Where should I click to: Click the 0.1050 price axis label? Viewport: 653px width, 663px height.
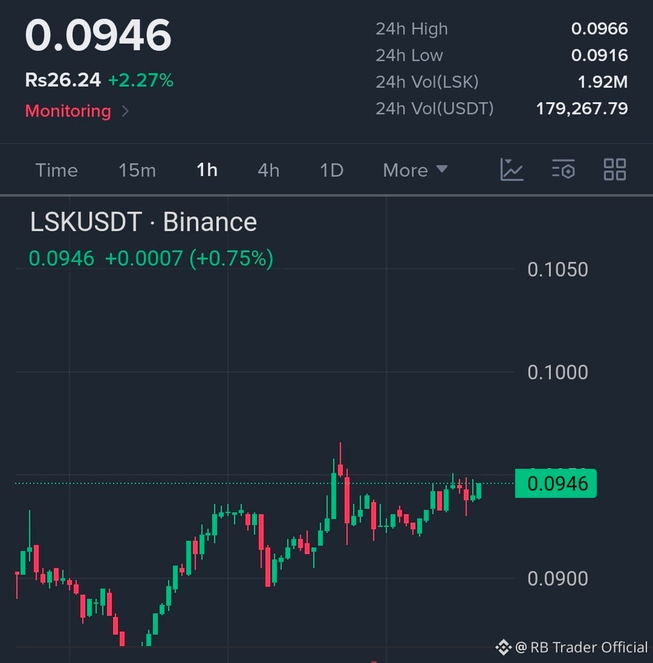[557, 270]
